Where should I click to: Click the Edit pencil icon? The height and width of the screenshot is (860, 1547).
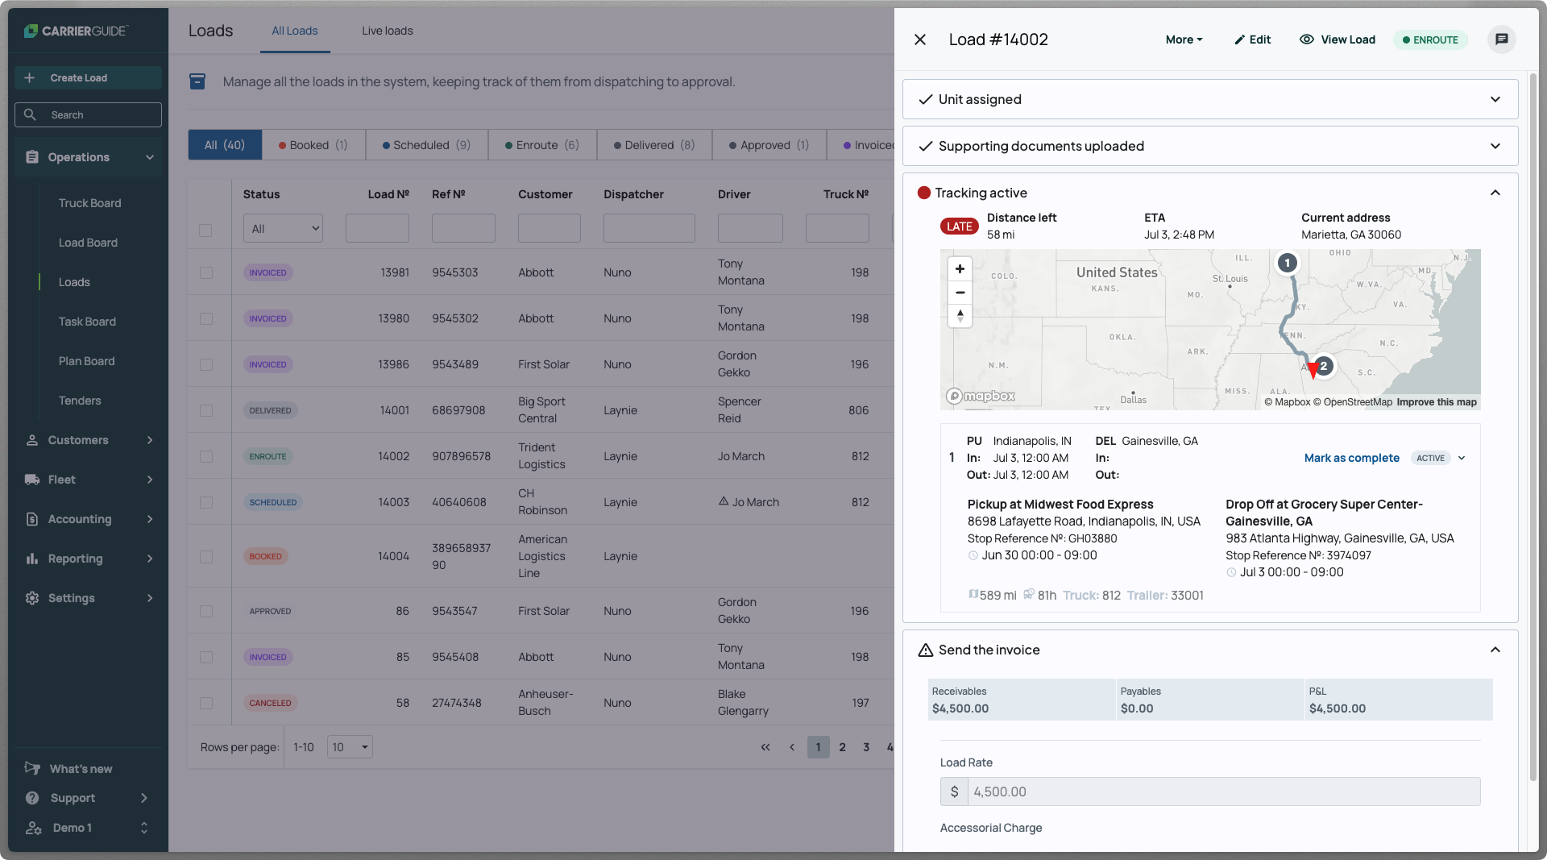1240,39
